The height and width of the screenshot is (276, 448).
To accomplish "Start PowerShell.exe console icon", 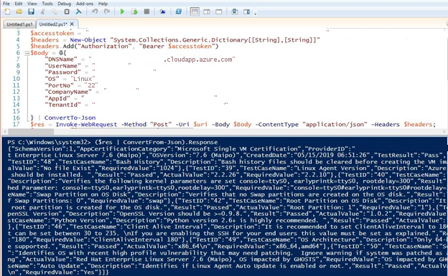I will point(179,11).
